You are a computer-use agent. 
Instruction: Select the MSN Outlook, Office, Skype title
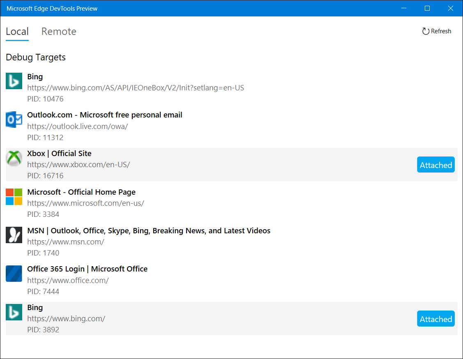click(x=149, y=231)
